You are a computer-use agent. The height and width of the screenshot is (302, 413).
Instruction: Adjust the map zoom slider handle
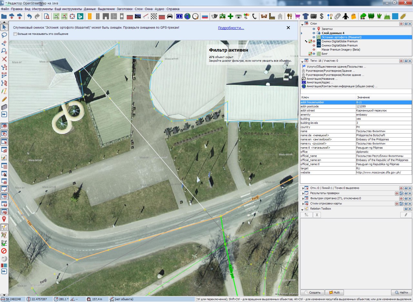click(42, 43)
